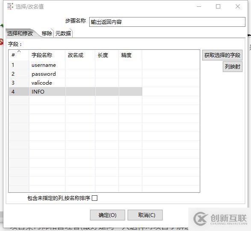Click the 精度 column header
The image size is (251, 231).
point(130,55)
